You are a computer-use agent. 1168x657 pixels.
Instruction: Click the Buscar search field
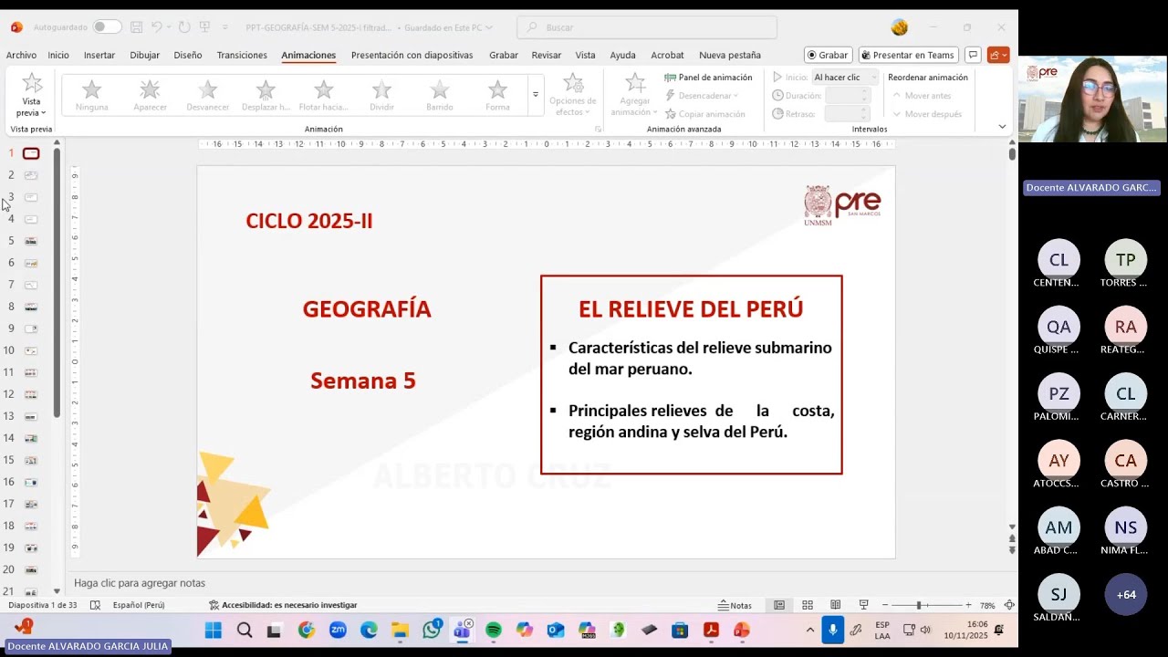coord(647,27)
